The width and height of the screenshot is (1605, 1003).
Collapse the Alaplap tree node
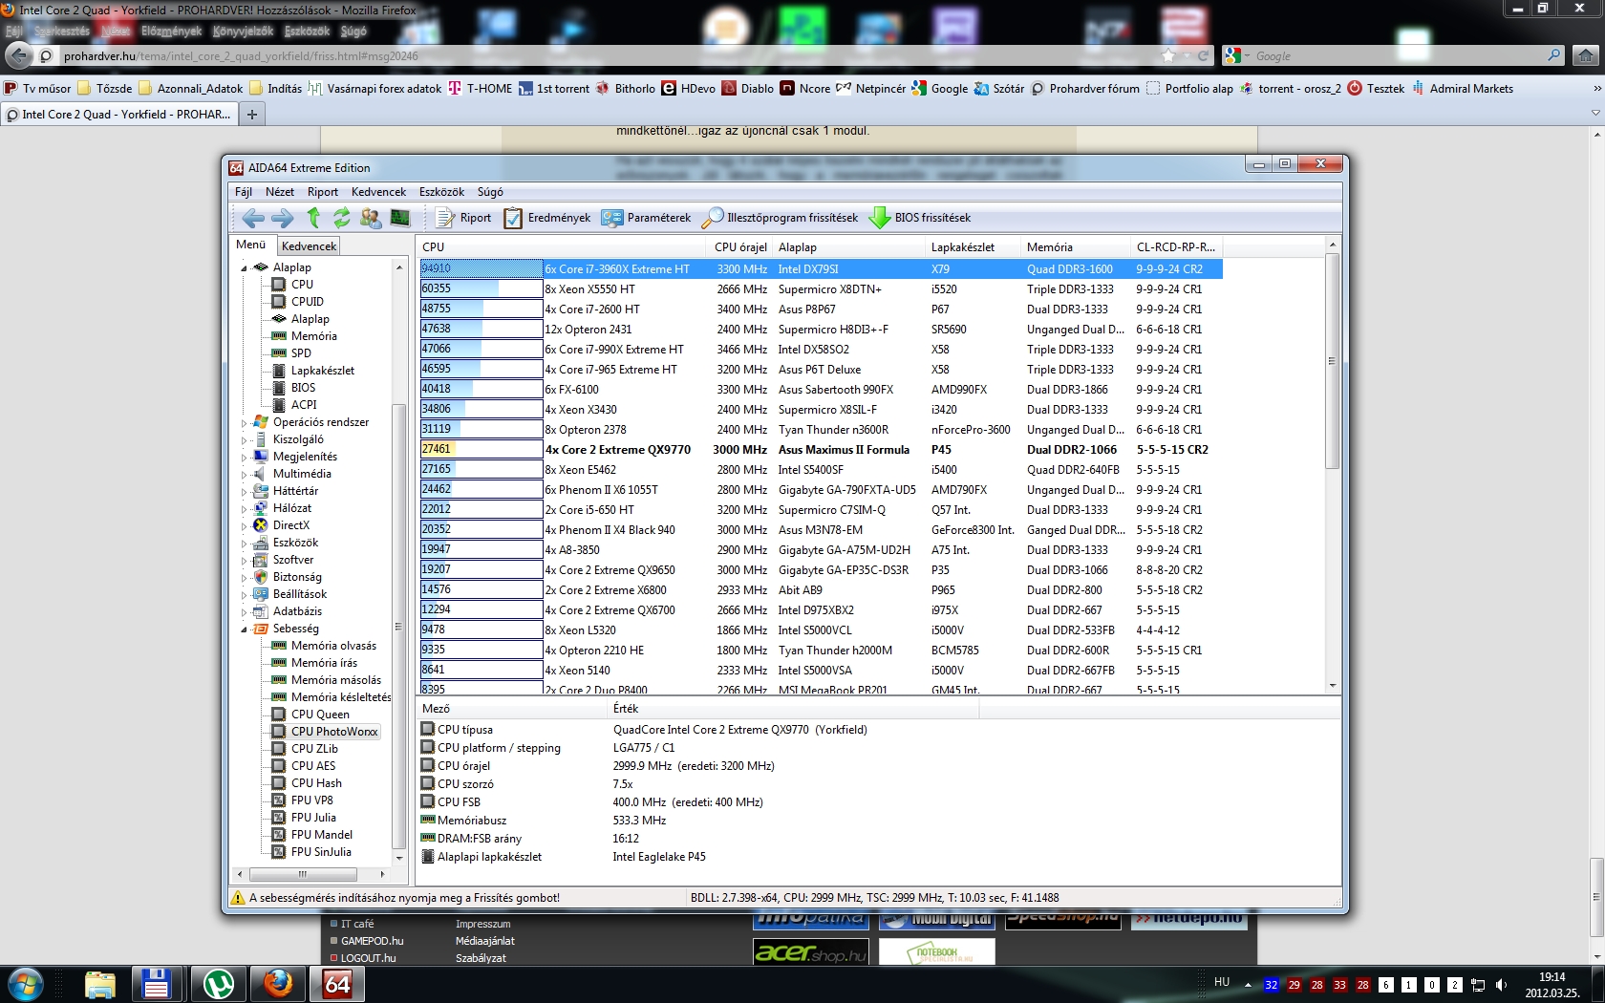click(x=244, y=267)
